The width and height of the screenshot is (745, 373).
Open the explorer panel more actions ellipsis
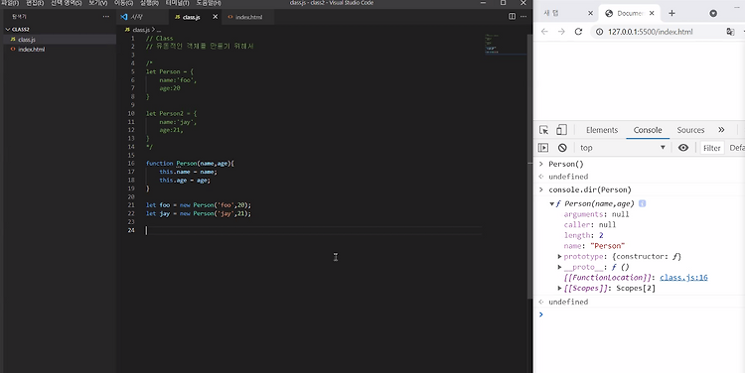106,17
